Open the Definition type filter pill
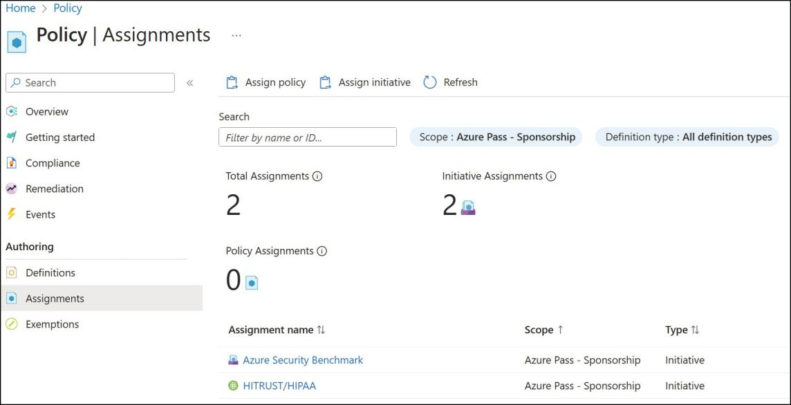 point(687,137)
